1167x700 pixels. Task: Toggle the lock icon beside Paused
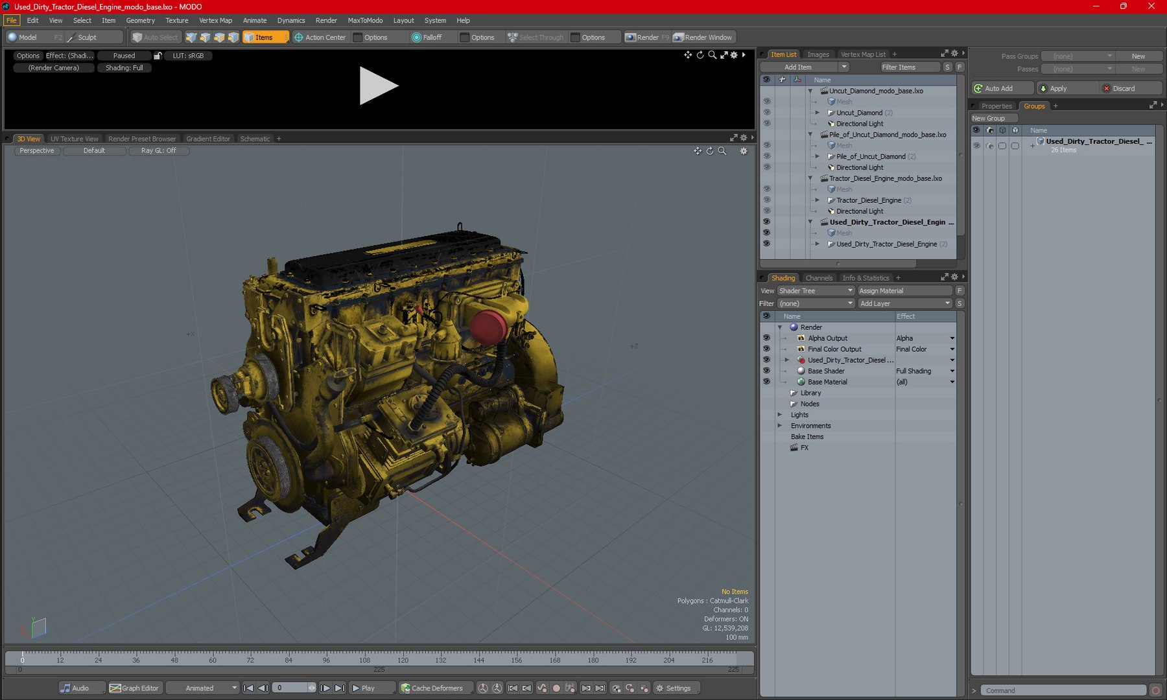point(158,56)
